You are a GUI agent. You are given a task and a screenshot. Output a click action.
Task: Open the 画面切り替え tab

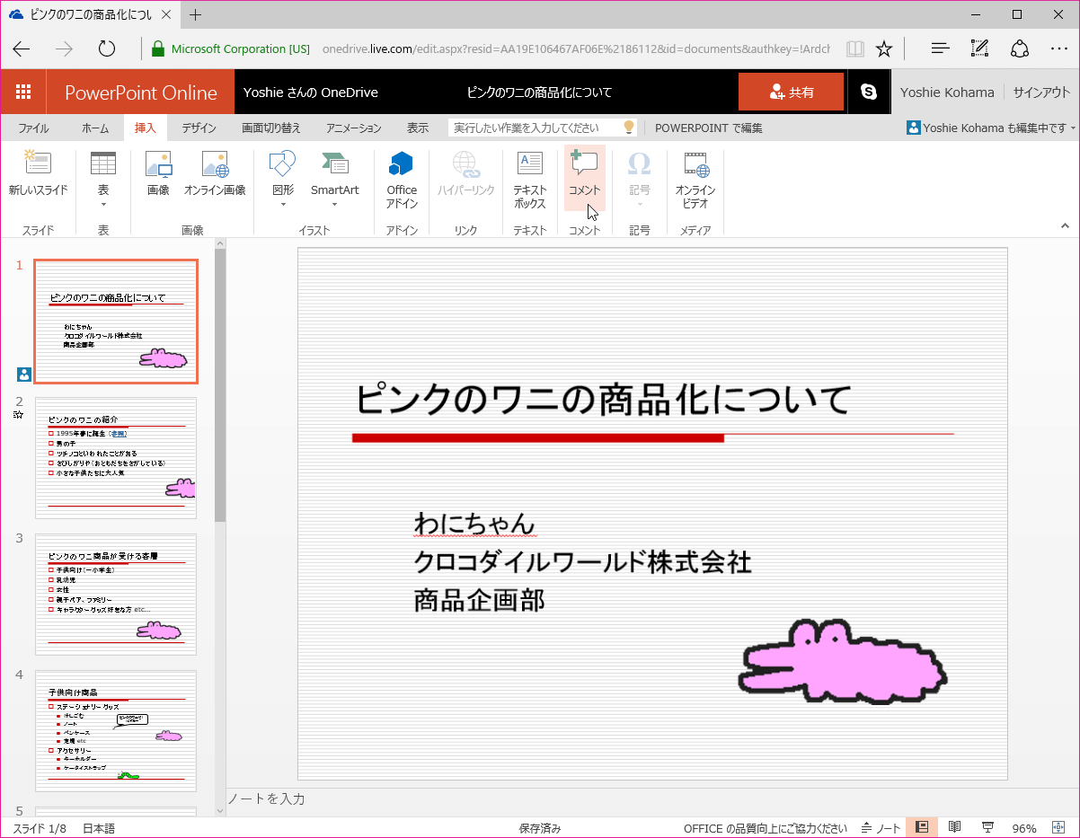[x=271, y=128]
